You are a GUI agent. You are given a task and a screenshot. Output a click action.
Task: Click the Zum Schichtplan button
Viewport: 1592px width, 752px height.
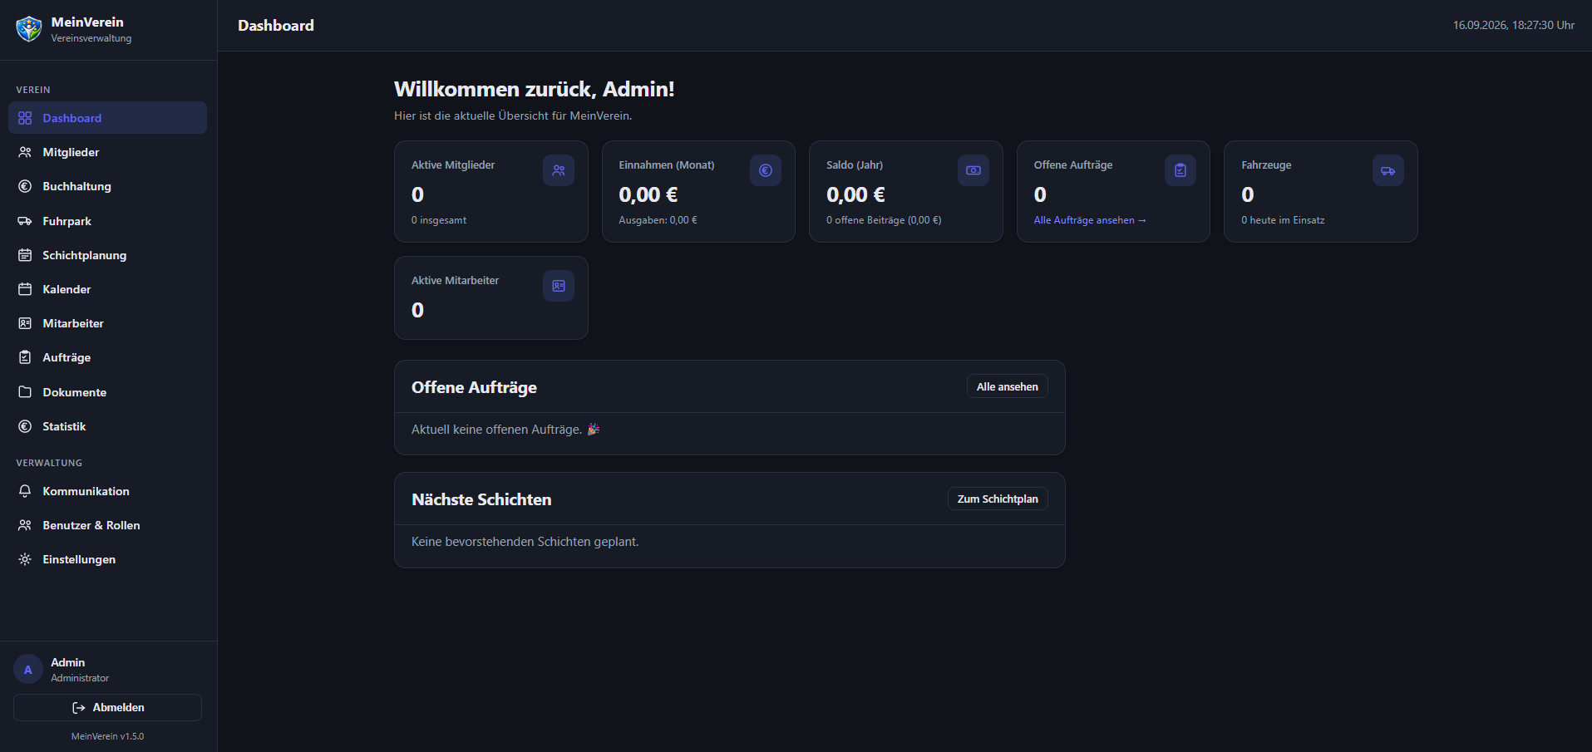click(998, 499)
